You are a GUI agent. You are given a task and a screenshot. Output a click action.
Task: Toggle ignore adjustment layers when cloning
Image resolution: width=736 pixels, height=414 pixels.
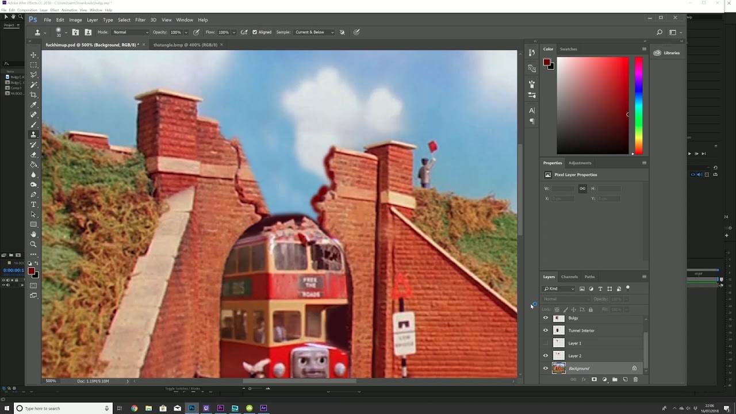(343, 32)
